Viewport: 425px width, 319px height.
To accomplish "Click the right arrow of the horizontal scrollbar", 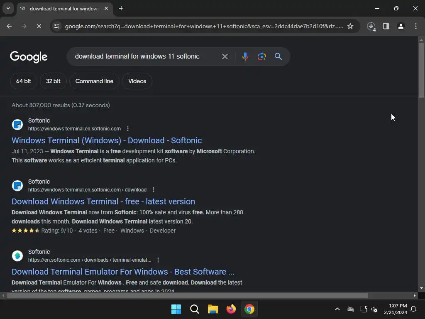I will 415,295.
